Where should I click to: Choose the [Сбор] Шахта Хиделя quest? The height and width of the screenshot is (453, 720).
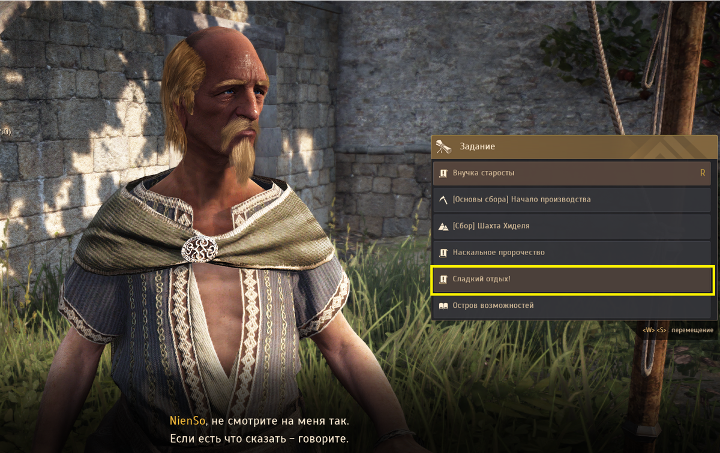pyautogui.click(x=572, y=226)
